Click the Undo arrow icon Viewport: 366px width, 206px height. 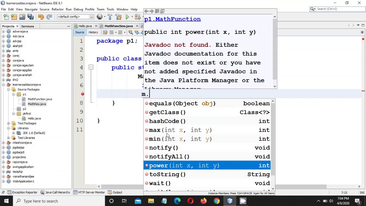(x=41, y=17)
